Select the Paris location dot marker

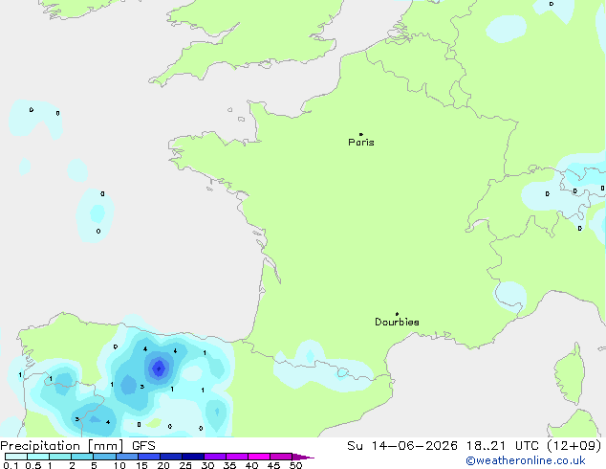(x=361, y=134)
